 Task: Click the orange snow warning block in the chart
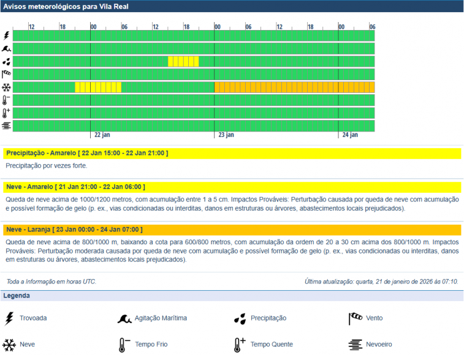pos(294,88)
